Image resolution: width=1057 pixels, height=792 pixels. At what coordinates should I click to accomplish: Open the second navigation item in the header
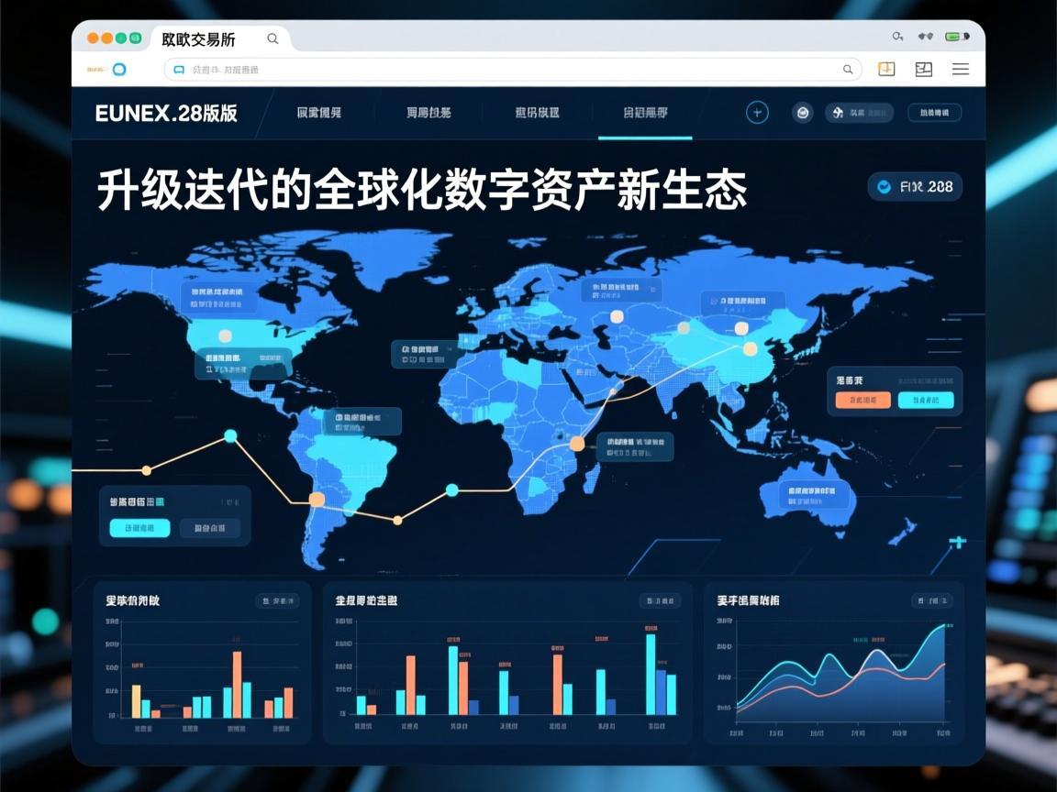[428, 113]
